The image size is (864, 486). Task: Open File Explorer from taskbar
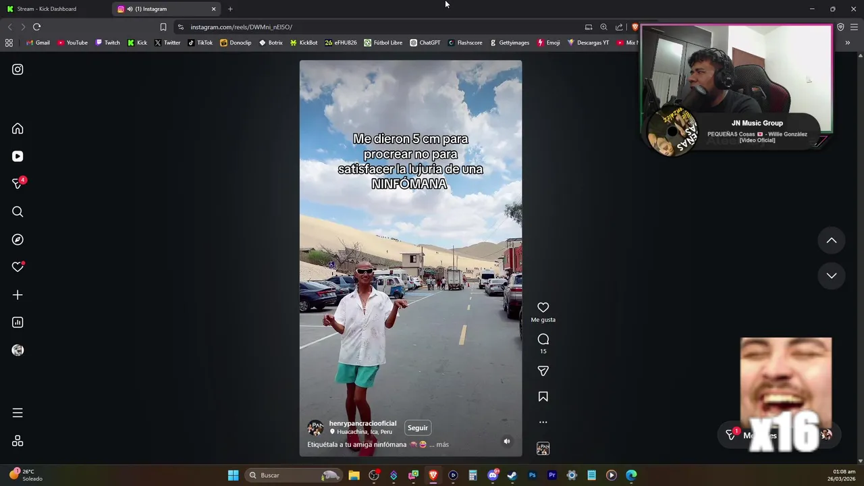click(354, 475)
